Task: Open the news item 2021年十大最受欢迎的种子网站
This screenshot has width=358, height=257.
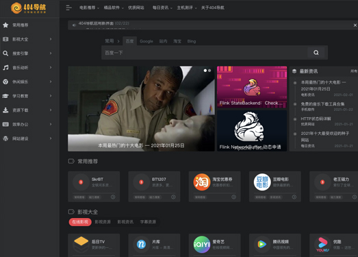Action: [x=325, y=136]
